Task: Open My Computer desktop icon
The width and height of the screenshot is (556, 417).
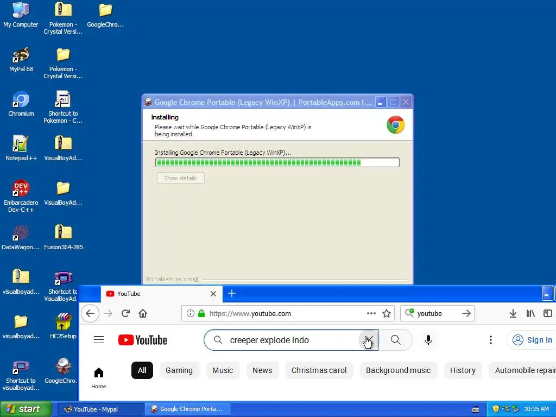Action: (21, 15)
